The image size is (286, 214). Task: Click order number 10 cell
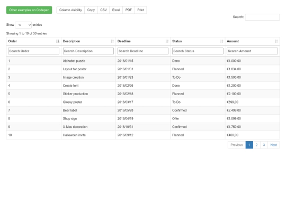(x=33, y=135)
